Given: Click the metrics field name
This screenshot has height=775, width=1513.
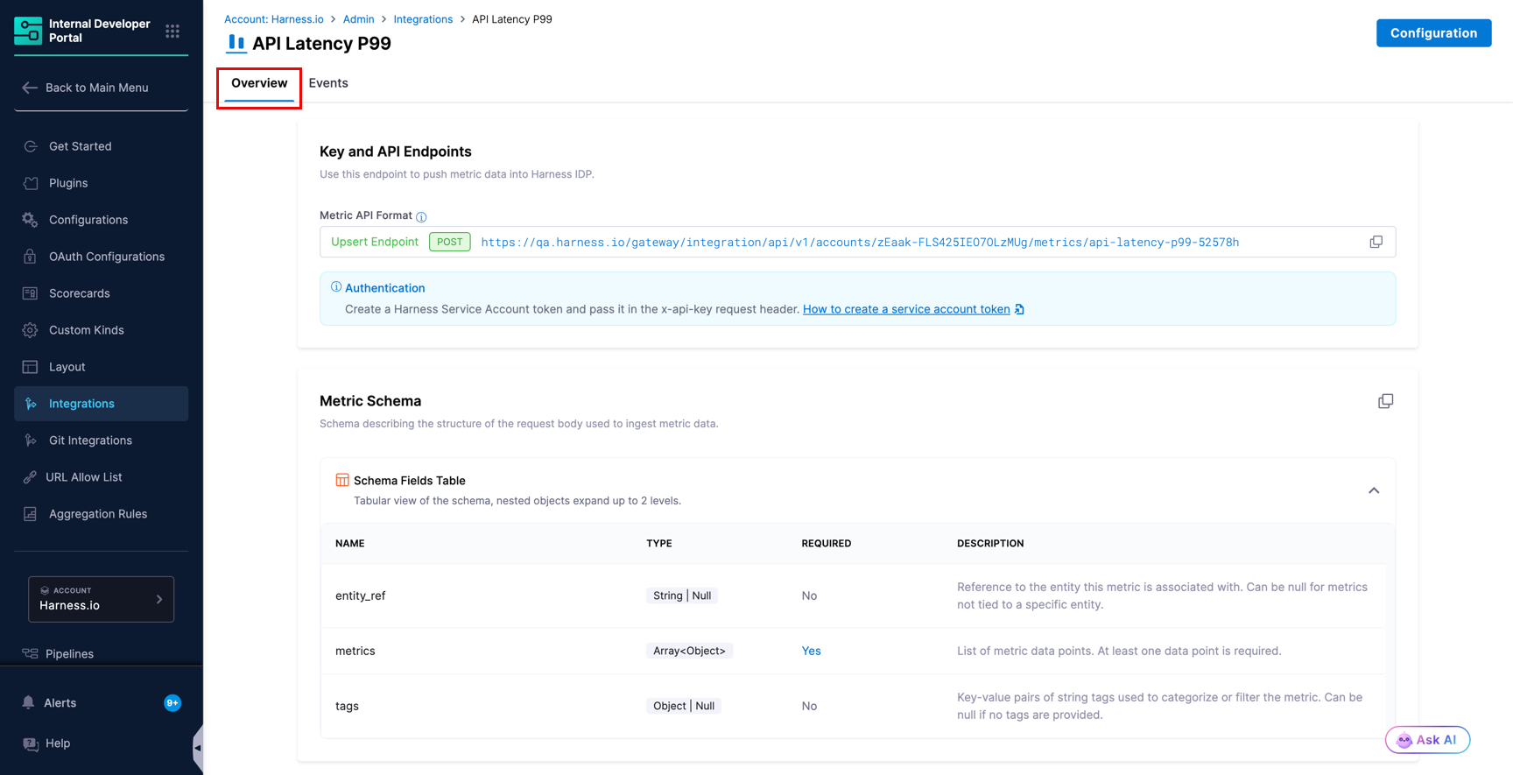Looking at the screenshot, I should 355,651.
